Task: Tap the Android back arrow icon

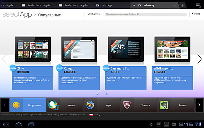Action: (x=6, y=124)
